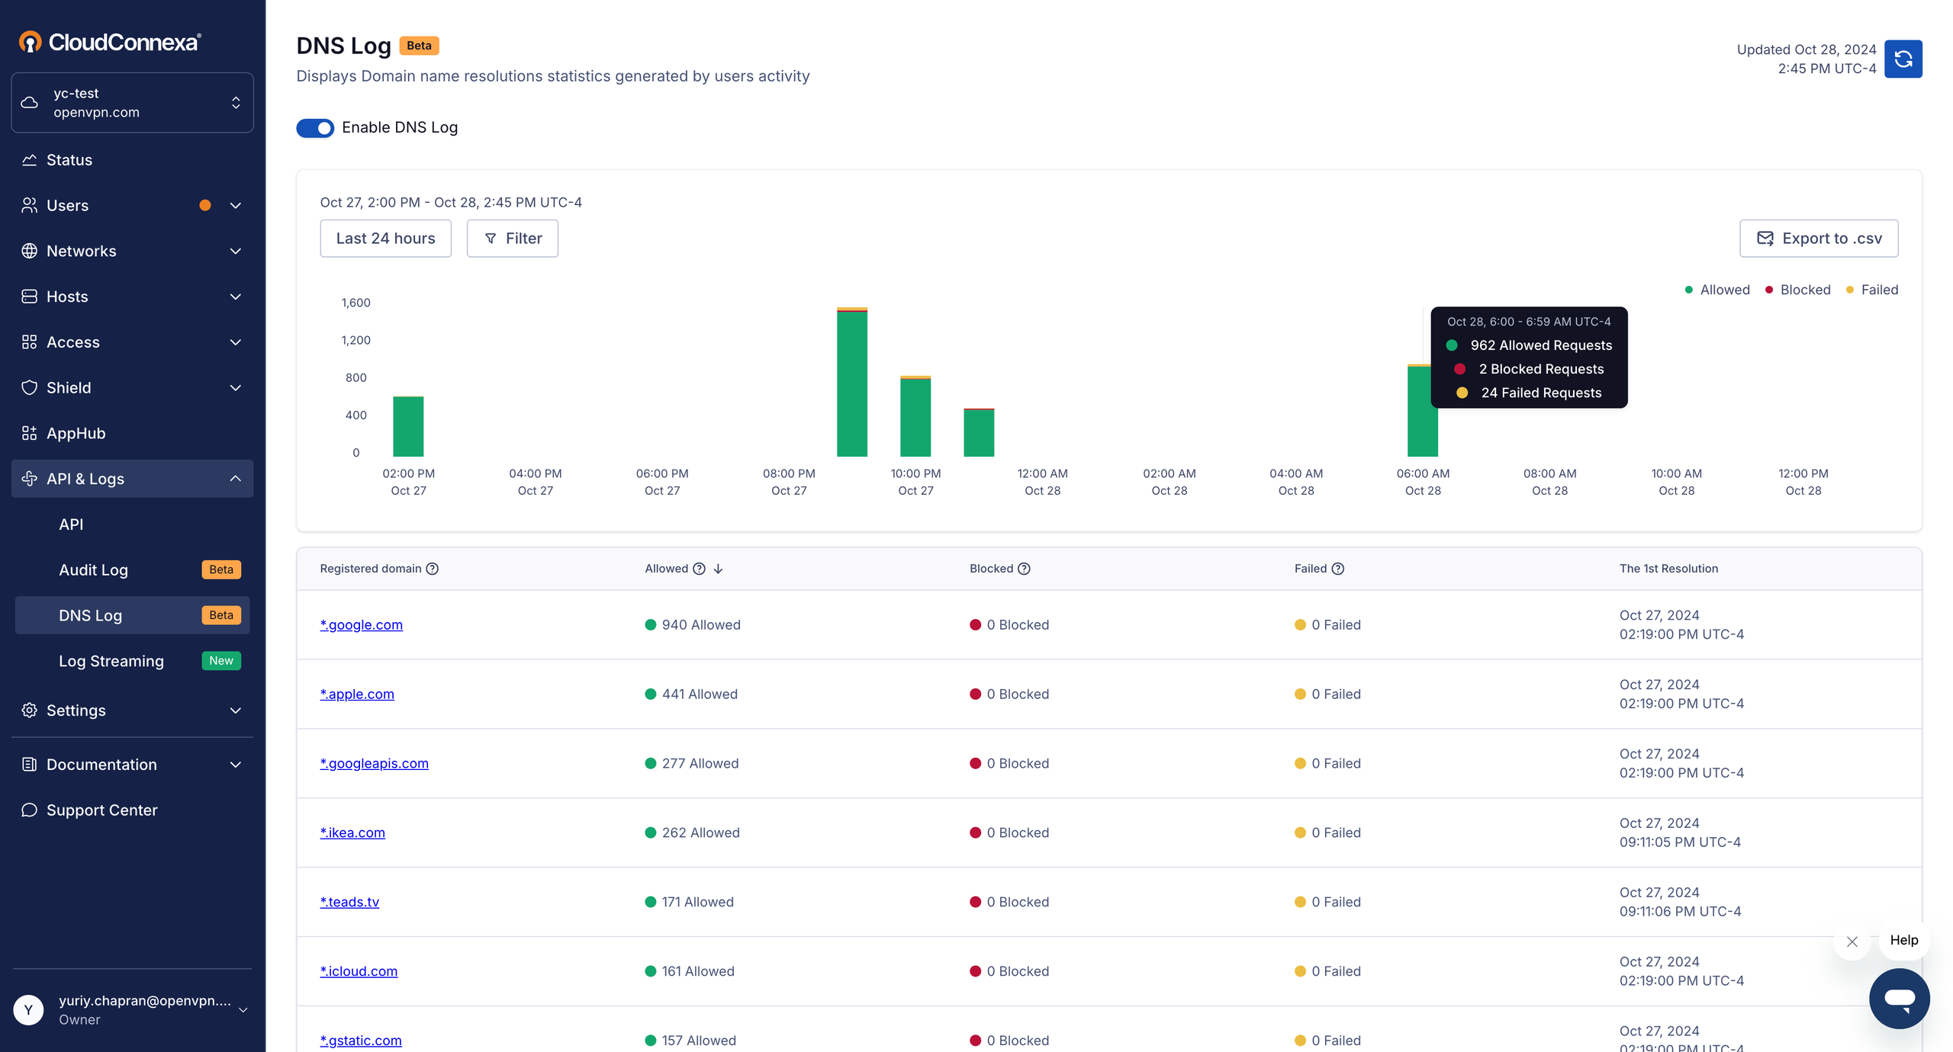This screenshot has width=1953, height=1052.
Task: Expand the Users section in the sidebar
Action: [235, 205]
